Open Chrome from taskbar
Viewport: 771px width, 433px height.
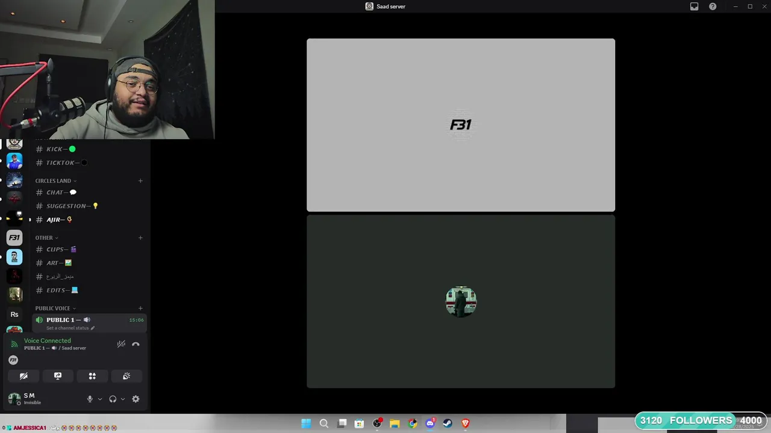click(413, 423)
